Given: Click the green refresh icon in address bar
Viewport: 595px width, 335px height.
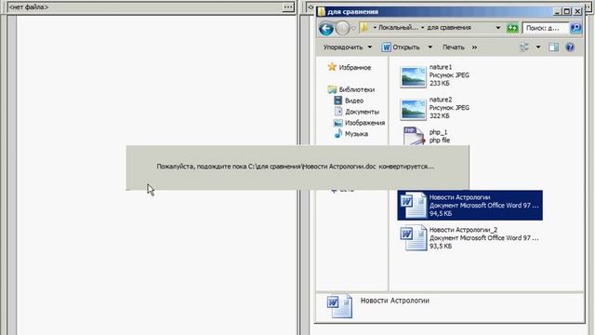Looking at the screenshot, I should point(512,28).
